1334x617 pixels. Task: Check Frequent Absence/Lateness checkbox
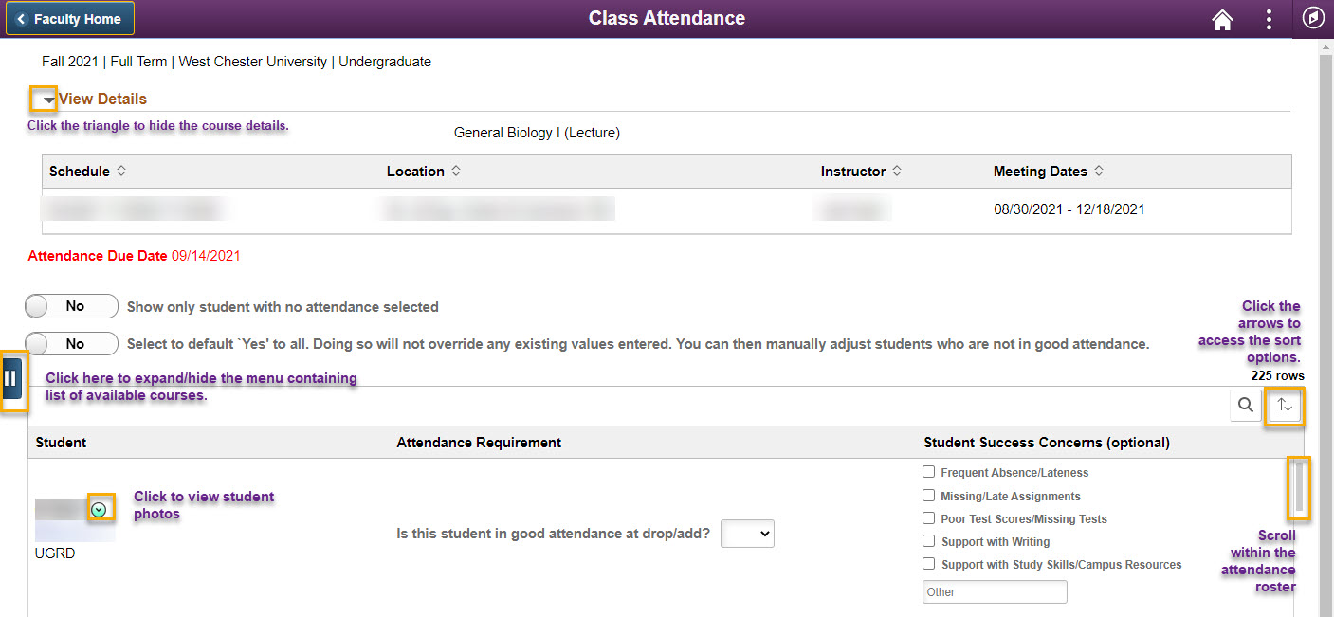[x=929, y=472]
